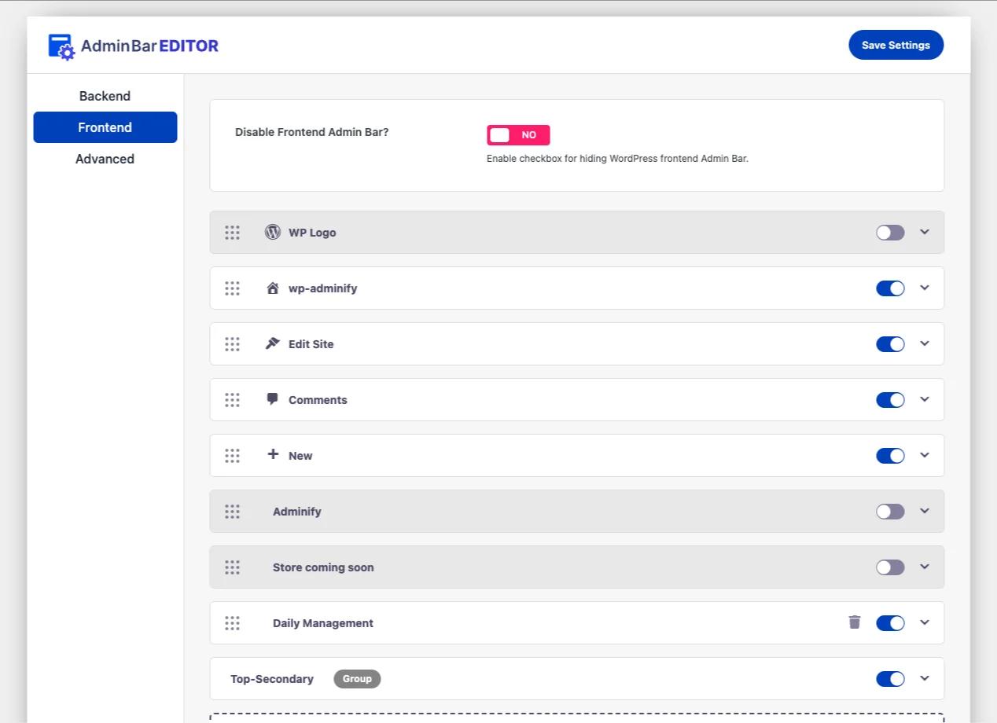Click the drag handle of New row

point(232,456)
